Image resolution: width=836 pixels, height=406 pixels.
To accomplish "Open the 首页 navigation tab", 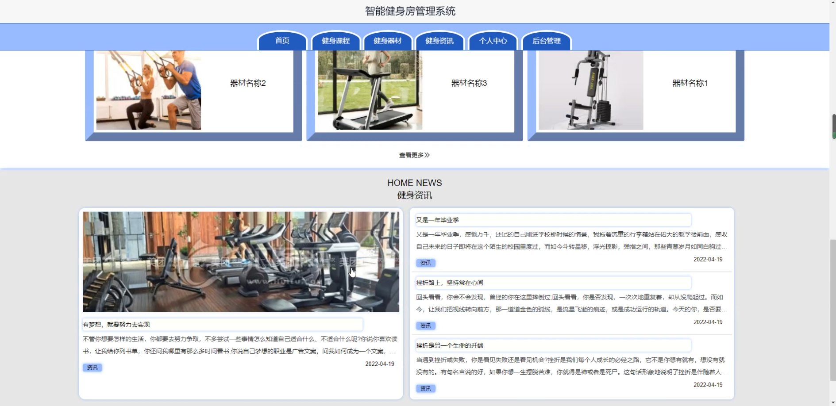I will coord(282,41).
